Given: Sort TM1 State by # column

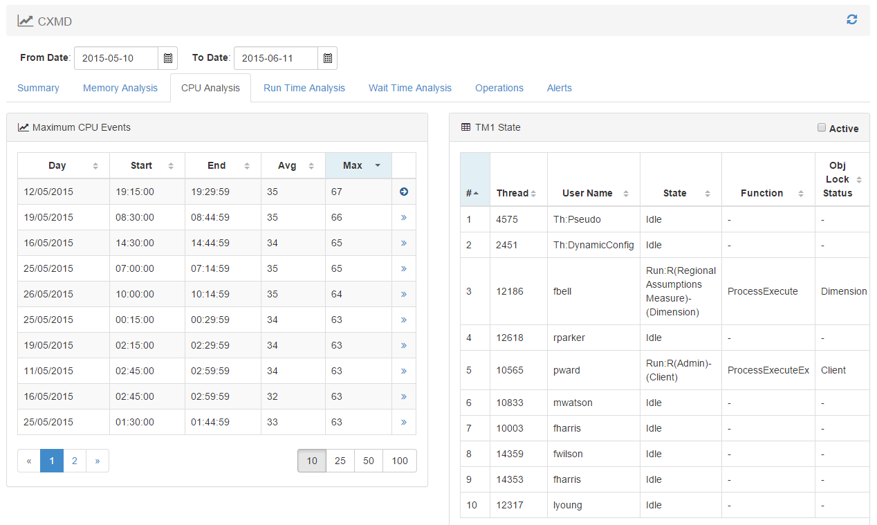Looking at the screenshot, I should point(475,179).
